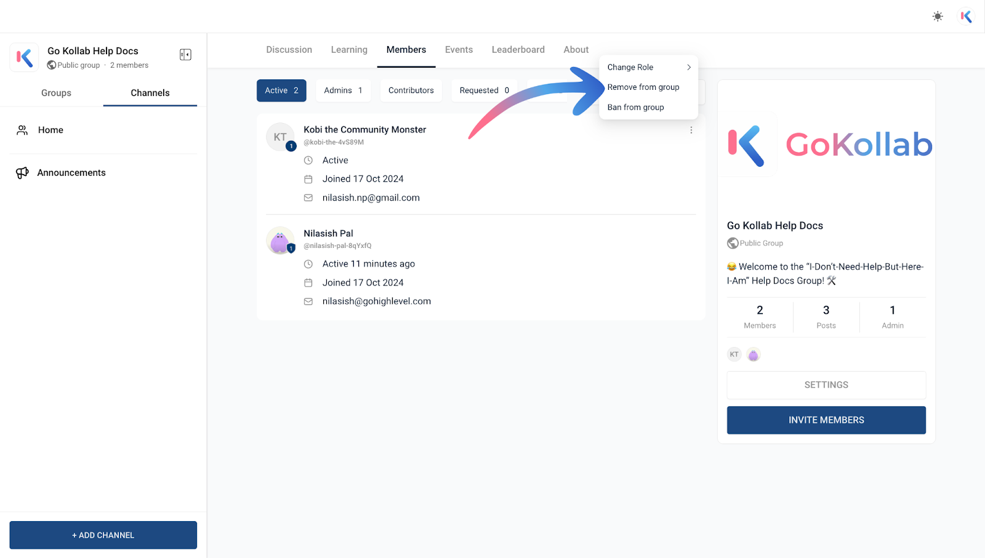
Task: Click Public Group label in group card
Action: (762, 243)
